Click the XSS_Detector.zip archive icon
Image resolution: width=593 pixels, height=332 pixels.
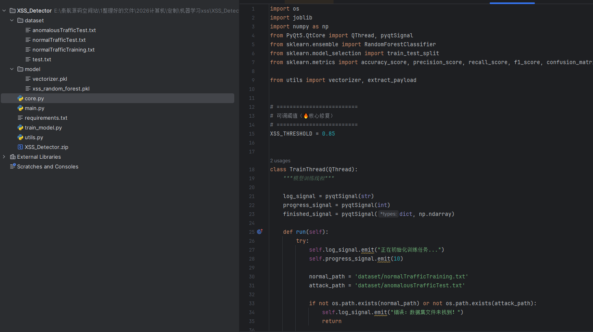20,147
